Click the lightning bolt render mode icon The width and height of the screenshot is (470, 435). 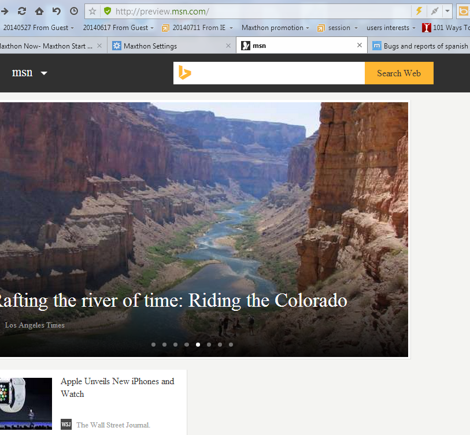click(419, 12)
